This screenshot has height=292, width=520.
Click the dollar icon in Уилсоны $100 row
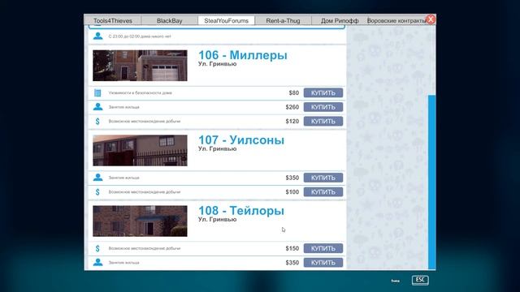(x=97, y=192)
